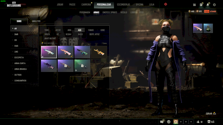
Task: Click the swap arrows icon on green skin
Action: 76,70
